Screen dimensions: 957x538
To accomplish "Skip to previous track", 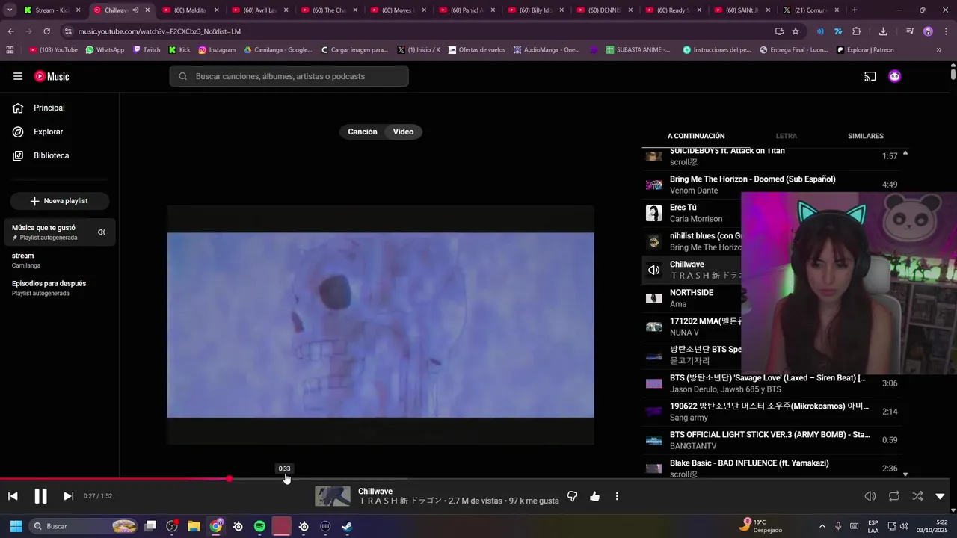I will [x=13, y=496].
